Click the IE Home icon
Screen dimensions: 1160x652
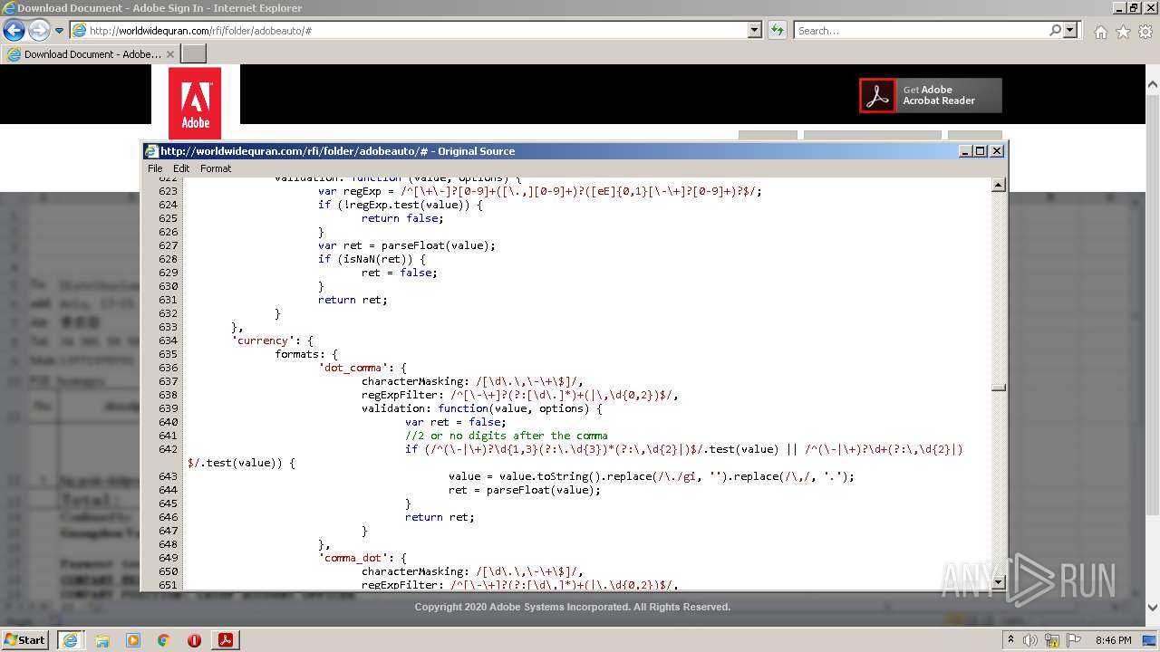tap(1100, 32)
